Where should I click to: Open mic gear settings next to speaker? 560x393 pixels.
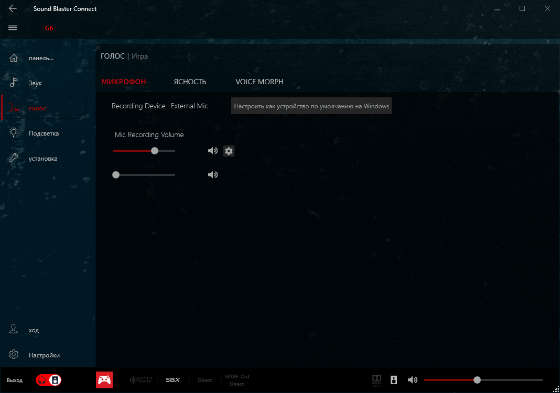pos(229,151)
